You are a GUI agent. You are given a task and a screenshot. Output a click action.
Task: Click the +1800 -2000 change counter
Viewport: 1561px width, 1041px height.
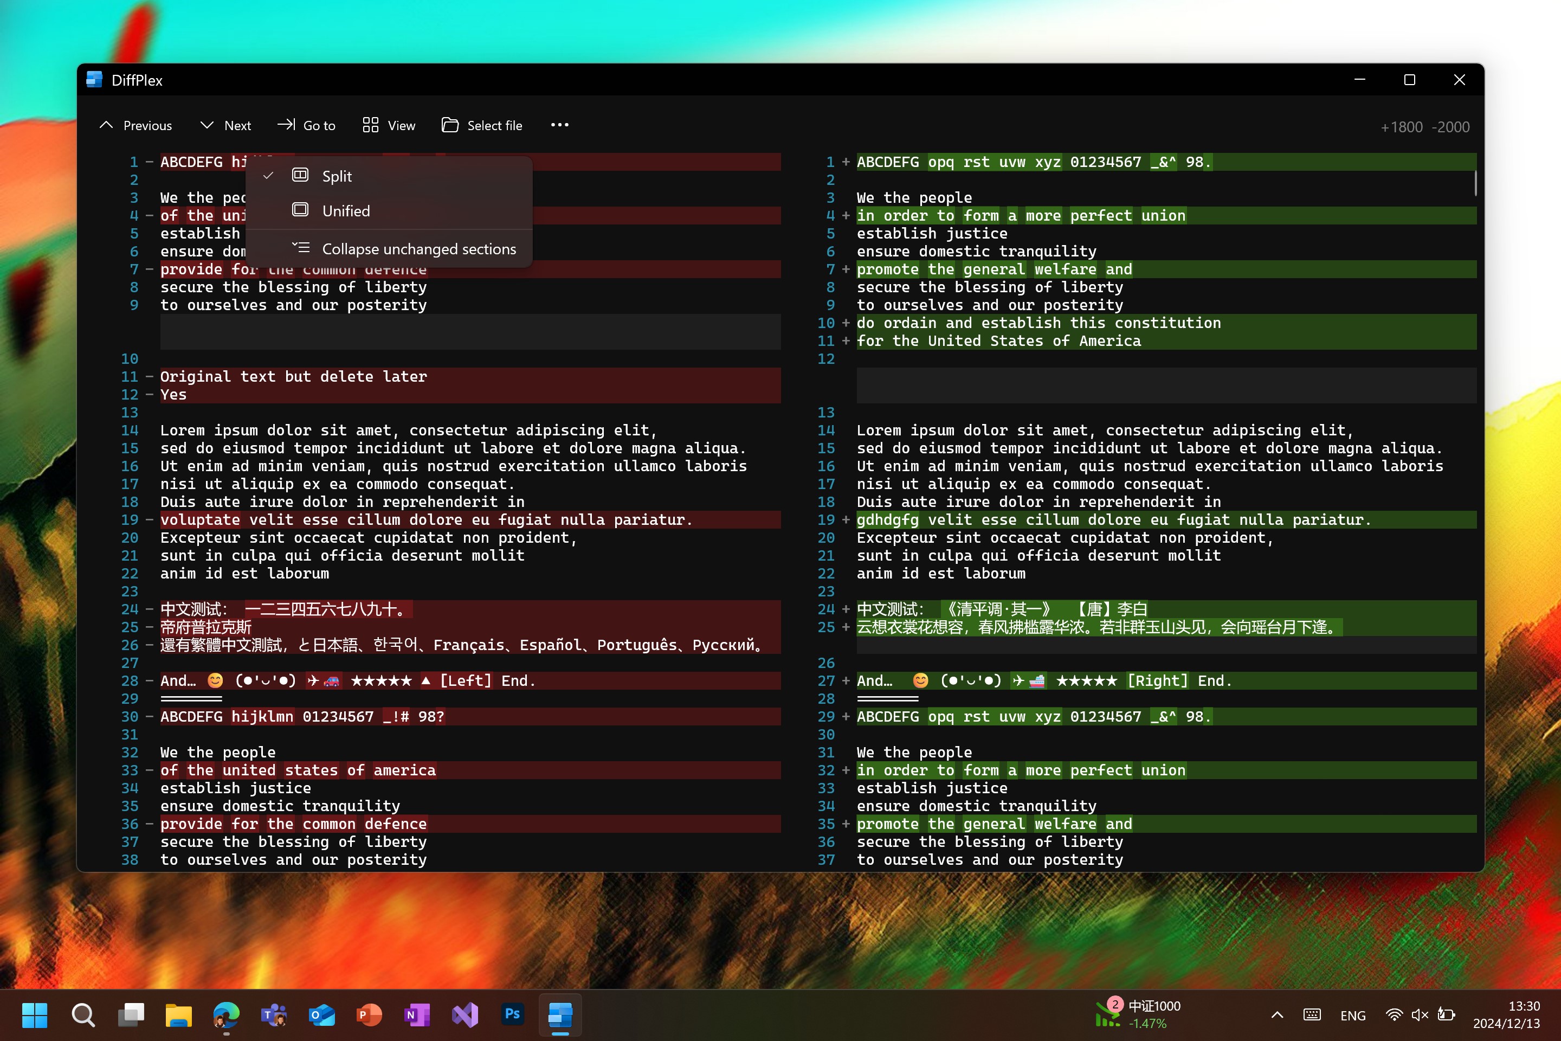pos(1425,127)
